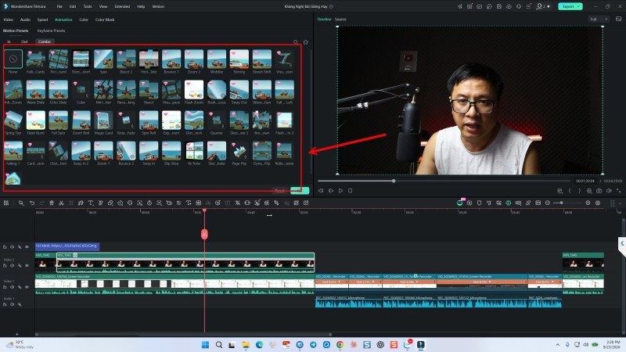
Task: Open the Full preview quality dropdown
Action: (x=599, y=19)
